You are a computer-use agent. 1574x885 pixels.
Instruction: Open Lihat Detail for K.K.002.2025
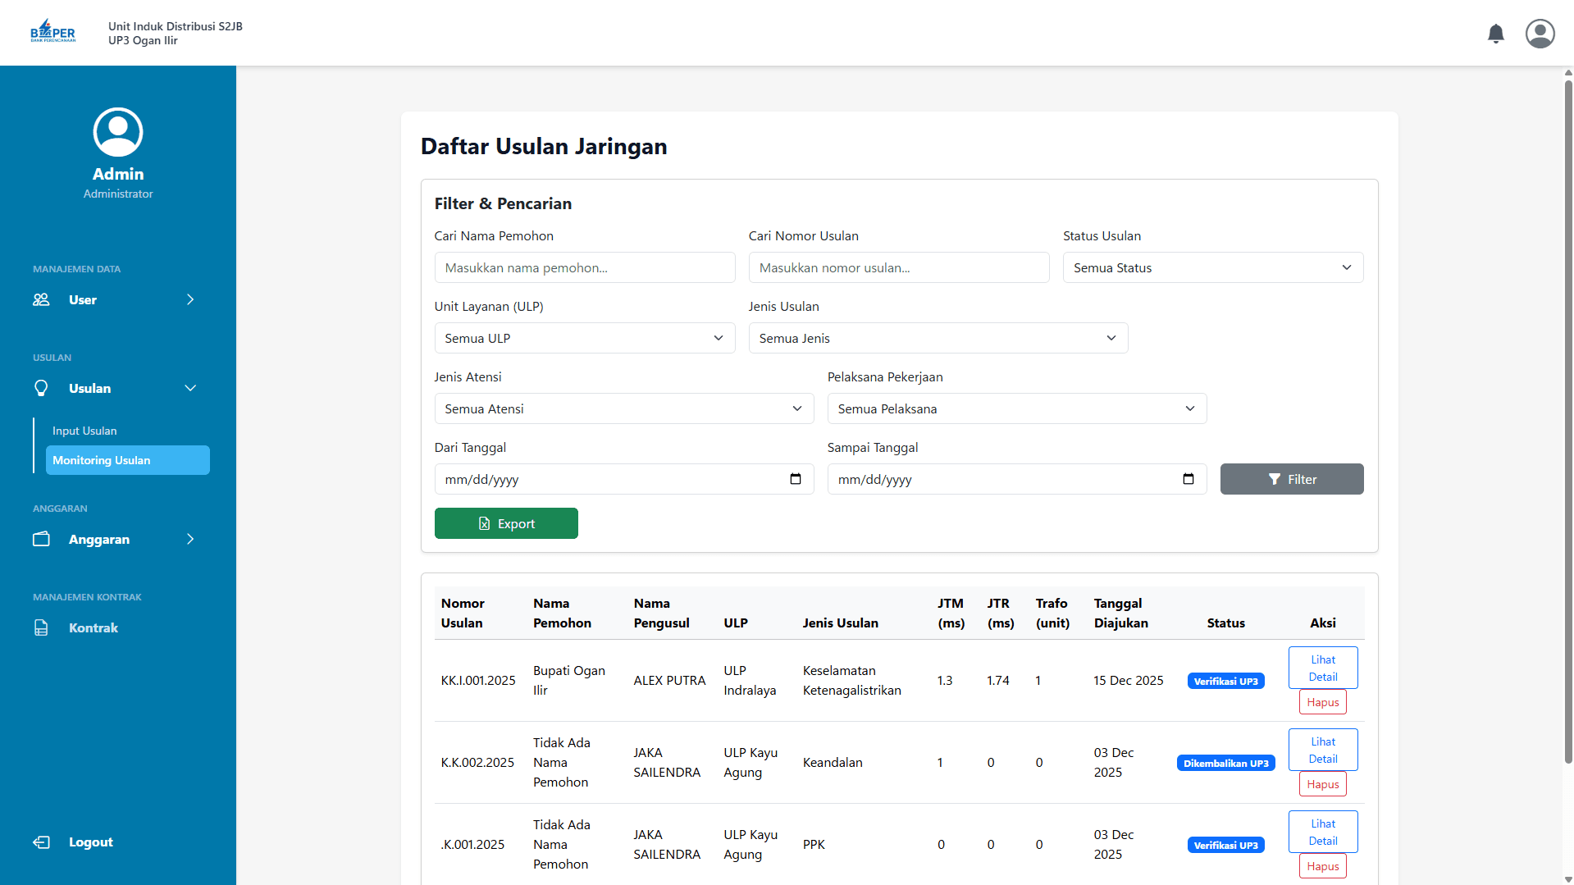pyautogui.click(x=1323, y=750)
